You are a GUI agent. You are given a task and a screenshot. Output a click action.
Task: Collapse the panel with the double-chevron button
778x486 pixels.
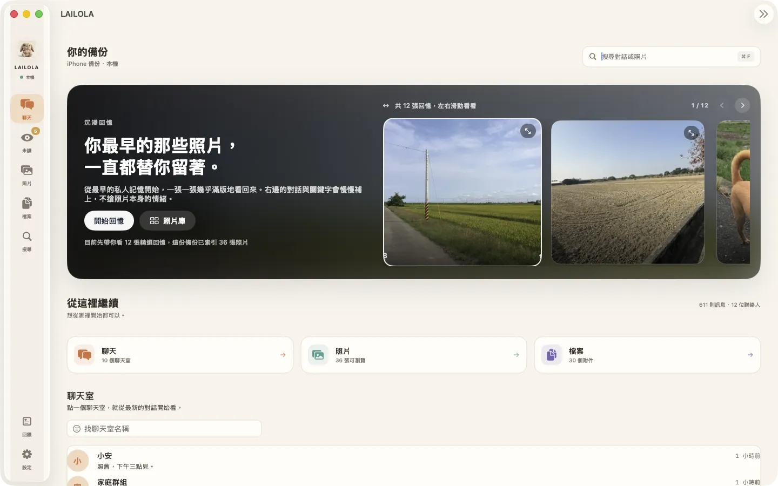(763, 14)
